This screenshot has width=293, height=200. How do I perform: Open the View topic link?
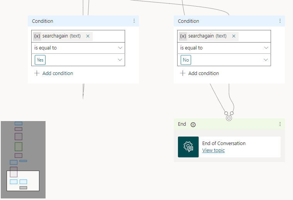(x=213, y=150)
